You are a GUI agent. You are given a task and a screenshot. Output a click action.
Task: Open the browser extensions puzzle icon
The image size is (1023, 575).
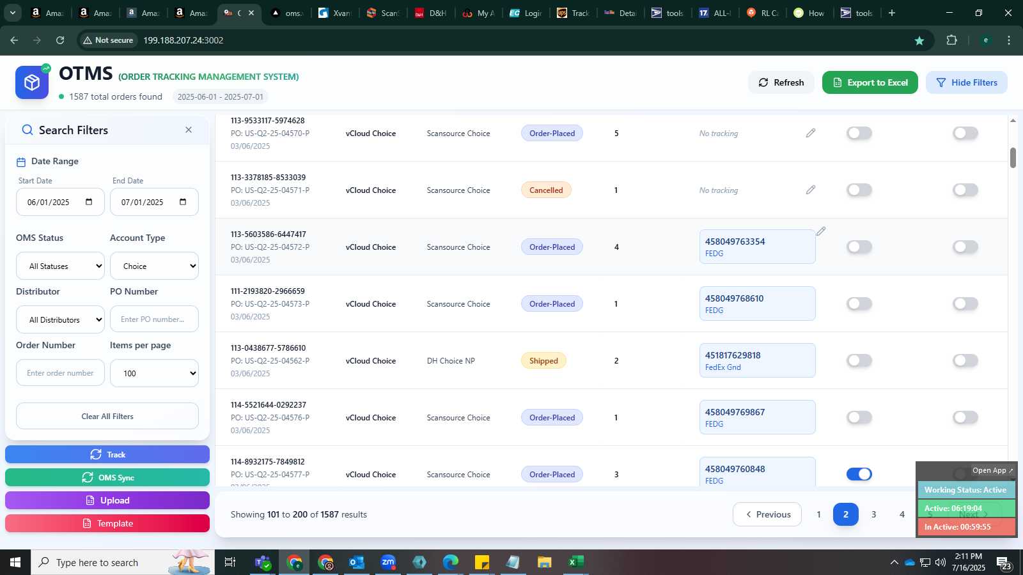pos(951,40)
